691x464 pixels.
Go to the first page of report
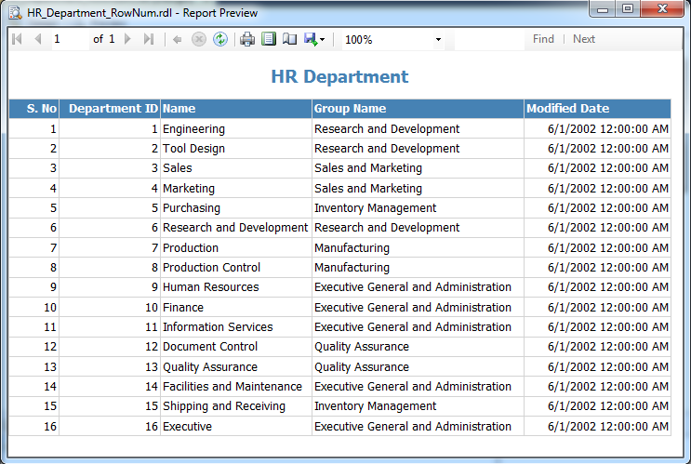pyautogui.click(x=17, y=39)
